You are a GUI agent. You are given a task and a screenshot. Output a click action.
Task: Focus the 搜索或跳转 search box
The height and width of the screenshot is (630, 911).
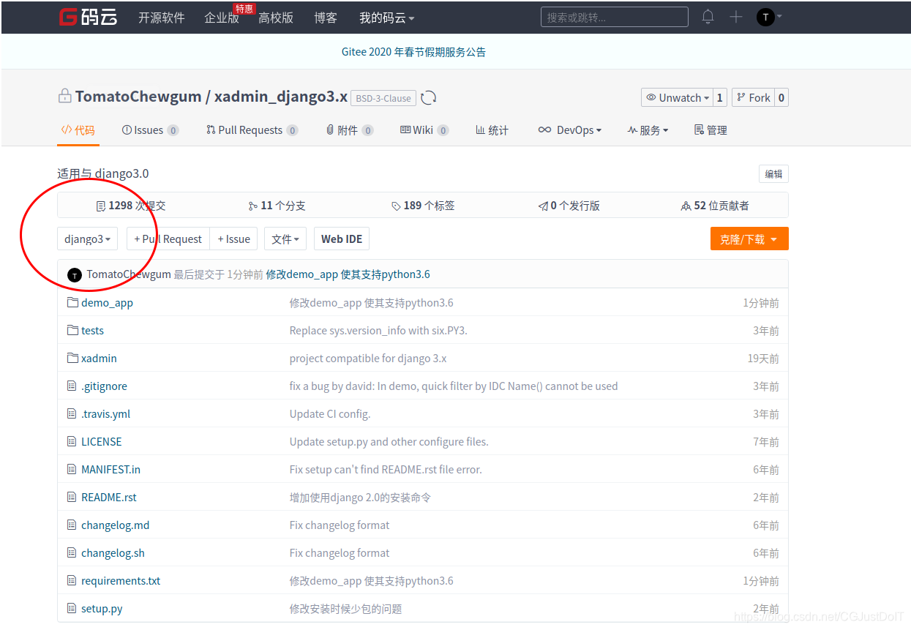(615, 17)
